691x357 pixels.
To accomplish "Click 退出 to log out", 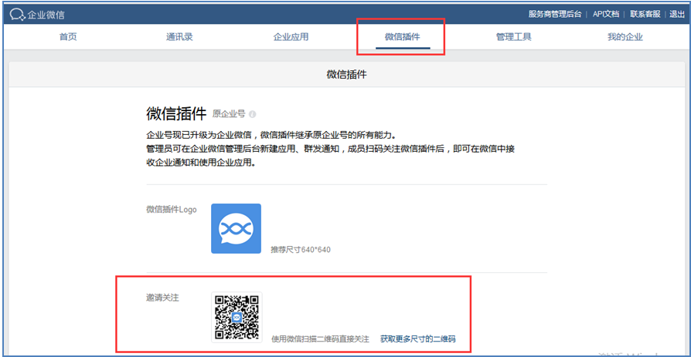I will point(677,14).
